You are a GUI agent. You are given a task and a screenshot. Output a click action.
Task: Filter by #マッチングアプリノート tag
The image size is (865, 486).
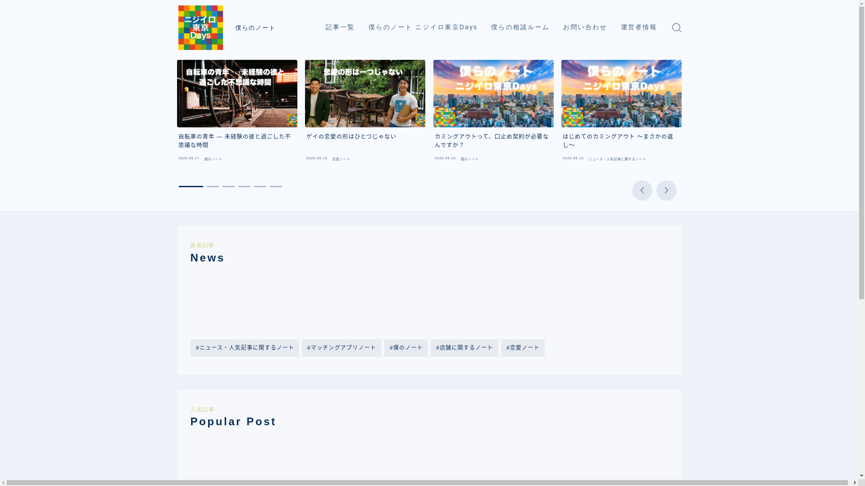tap(341, 348)
